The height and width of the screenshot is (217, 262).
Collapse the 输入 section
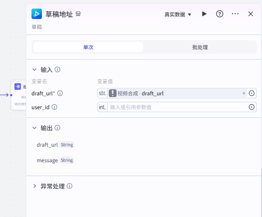click(x=35, y=69)
